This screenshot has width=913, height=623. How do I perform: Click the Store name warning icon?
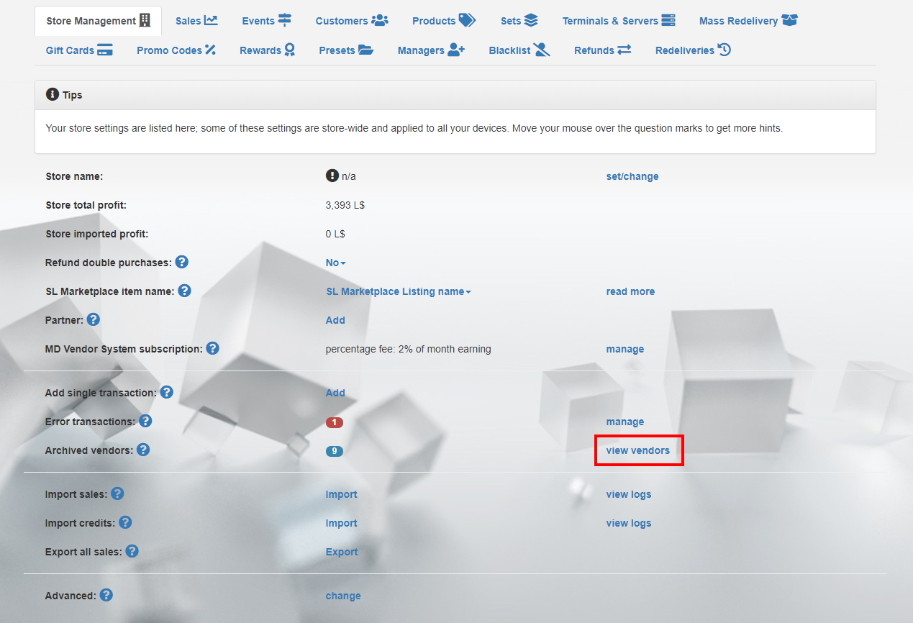(x=332, y=176)
